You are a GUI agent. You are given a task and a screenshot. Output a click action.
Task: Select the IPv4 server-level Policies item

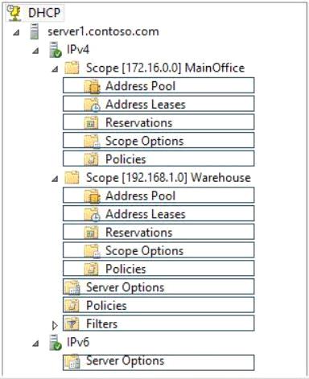159,305
